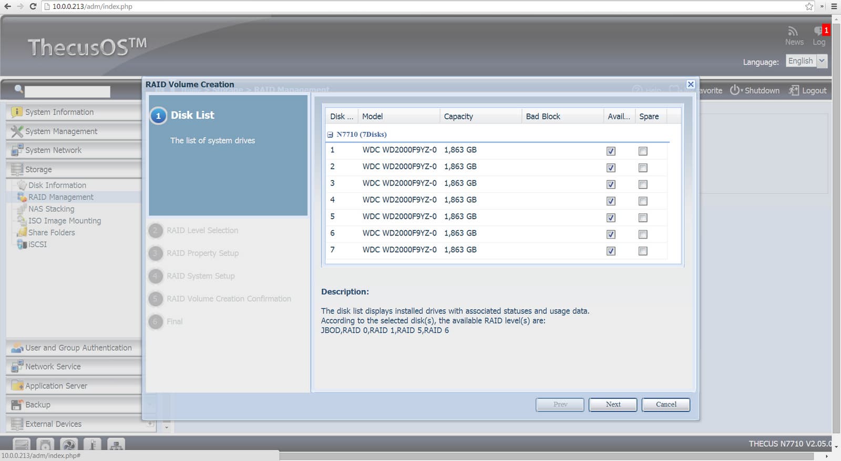This screenshot has height=461, width=841.
Task: Click the Share Folders icon item
Action: [x=22, y=232]
